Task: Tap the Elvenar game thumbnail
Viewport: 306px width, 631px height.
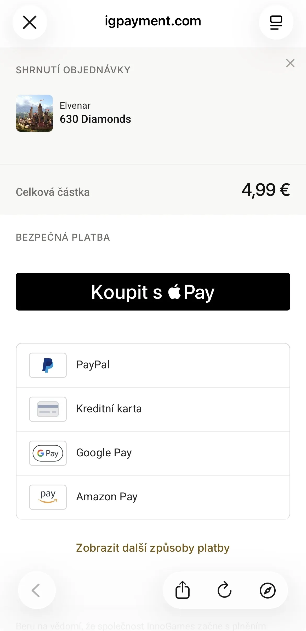Action: [x=35, y=113]
